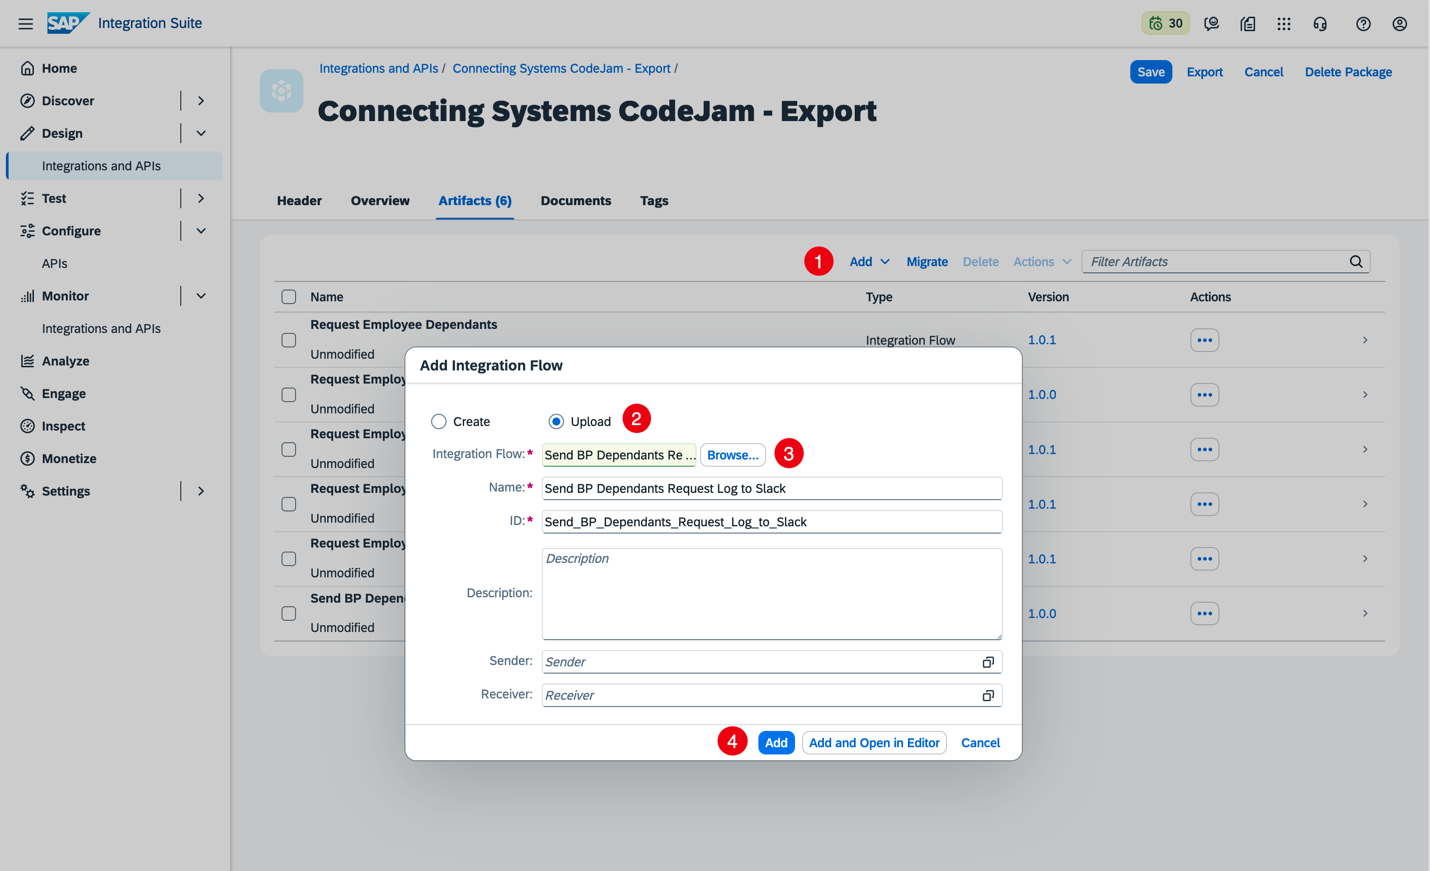Screen dimensions: 1430x871
Task: Open the help question mark icon
Action: pyautogui.click(x=1363, y=23)
